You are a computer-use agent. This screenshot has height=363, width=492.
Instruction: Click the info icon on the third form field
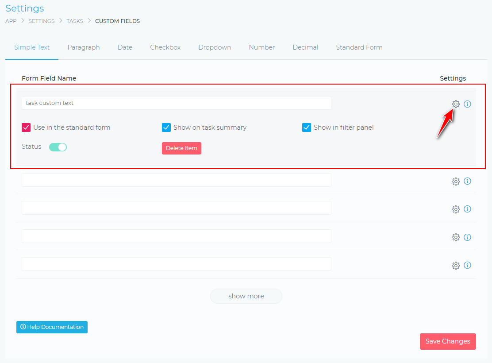click(x=468, y=209)
